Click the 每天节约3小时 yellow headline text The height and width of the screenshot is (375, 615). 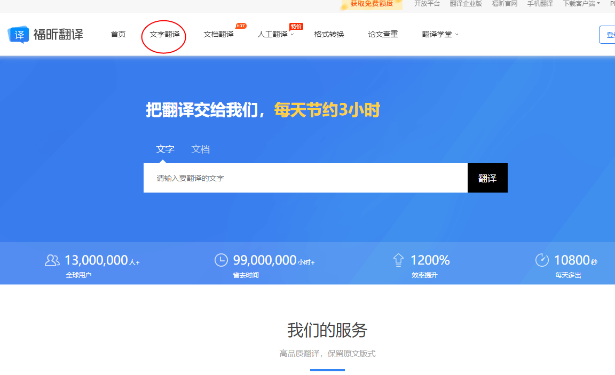click(x=327, y=110)
